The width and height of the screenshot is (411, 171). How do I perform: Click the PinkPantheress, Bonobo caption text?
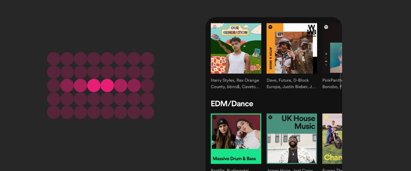(332, 83)
